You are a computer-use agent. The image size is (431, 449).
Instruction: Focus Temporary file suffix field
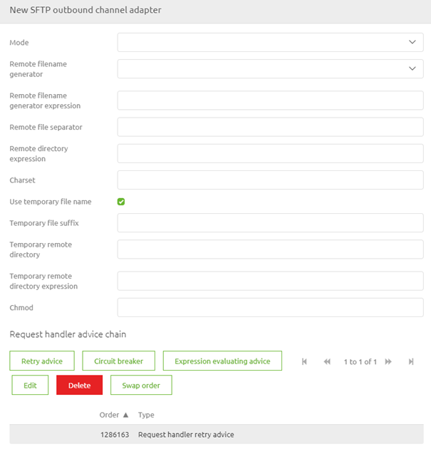(x=270, y=223)
